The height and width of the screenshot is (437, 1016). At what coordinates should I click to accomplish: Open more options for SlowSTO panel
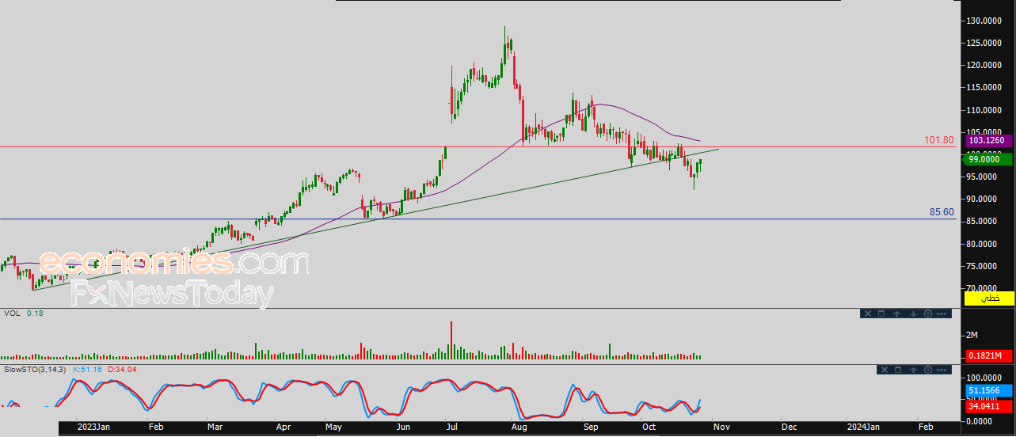[942, 370]
